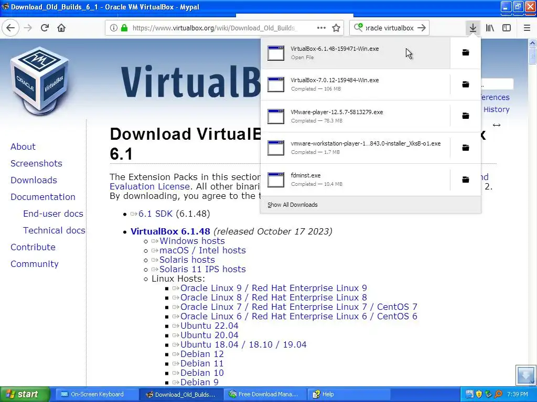
Task: Download Oracle Linux 9 package
Action: (x=274, y=288)
